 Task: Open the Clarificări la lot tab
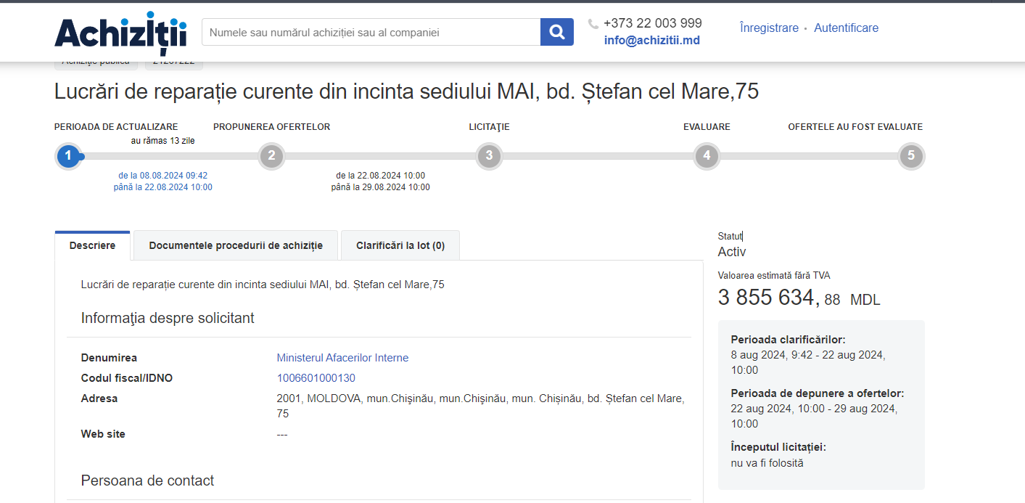pos(400,245)
